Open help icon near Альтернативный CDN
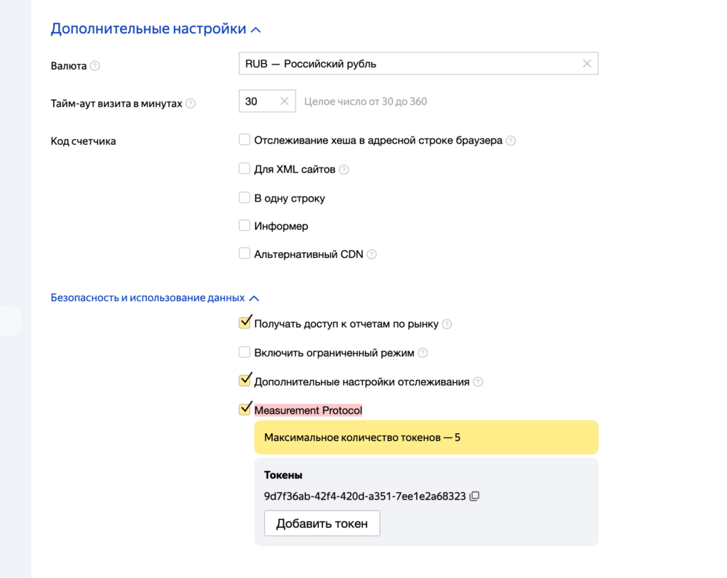 coord(371,254)
